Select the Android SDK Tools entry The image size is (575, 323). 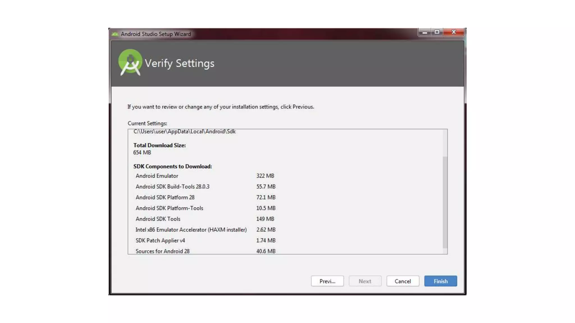pyautogui.click(x=158, y=219)
